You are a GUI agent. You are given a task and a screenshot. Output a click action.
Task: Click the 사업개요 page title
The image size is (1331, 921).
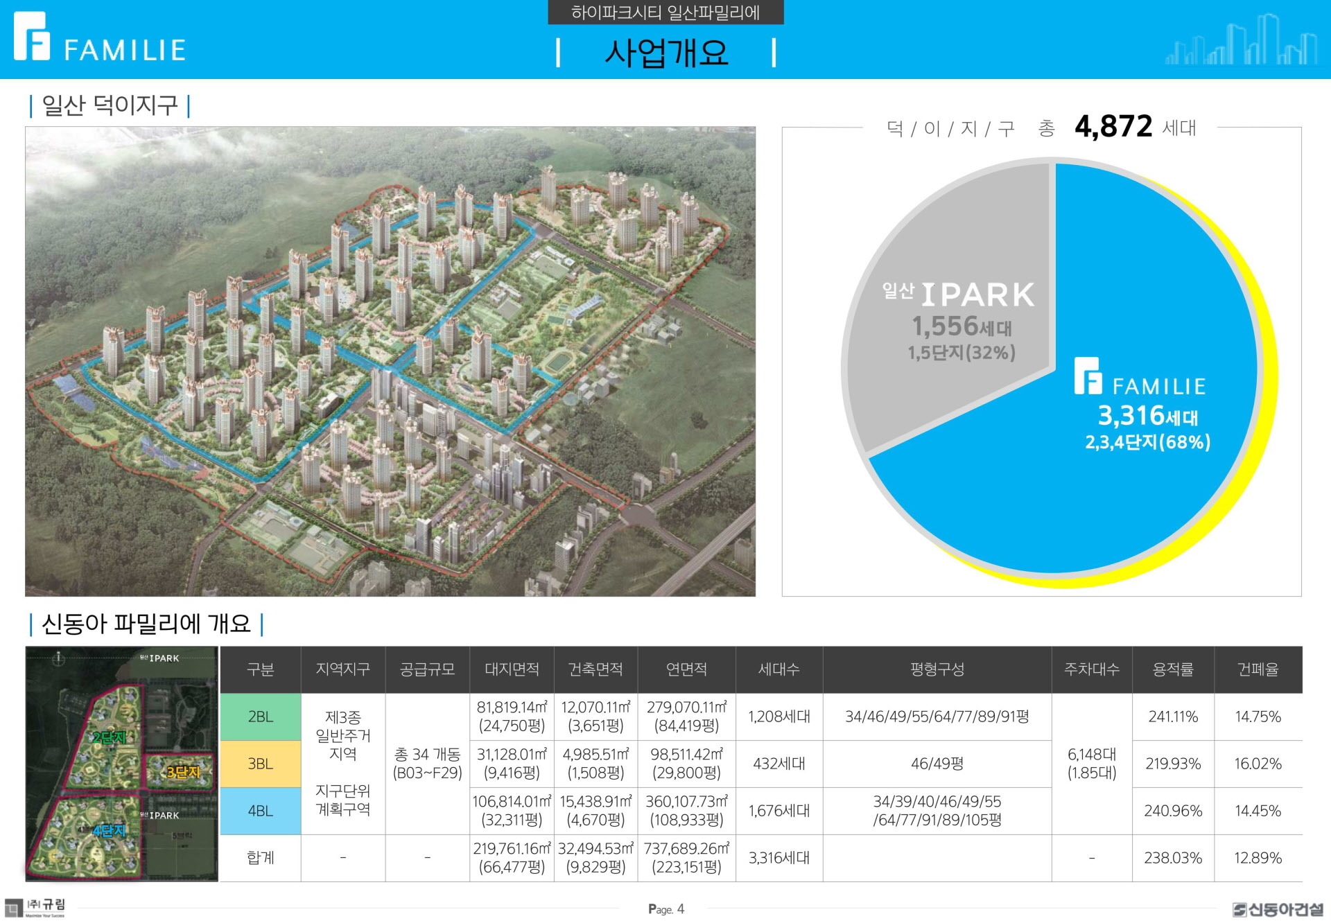tap(666, 53)
